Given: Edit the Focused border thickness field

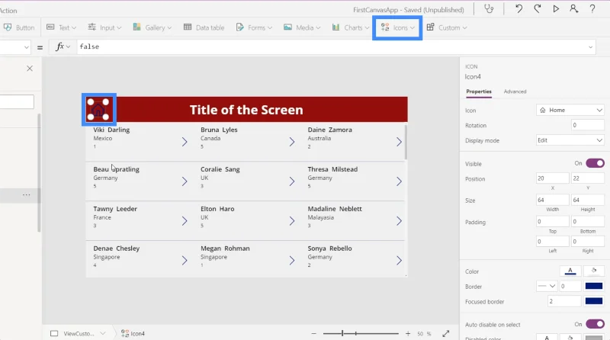Looking at the screenshot, I should coord(564,301).
